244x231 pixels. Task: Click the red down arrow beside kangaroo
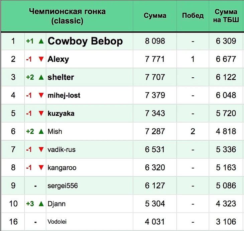(x=41, y=168)
